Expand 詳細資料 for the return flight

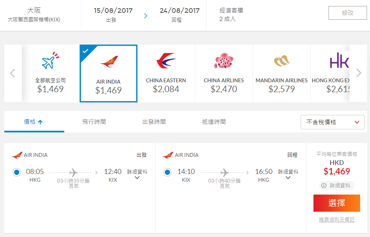click(288, 174)
